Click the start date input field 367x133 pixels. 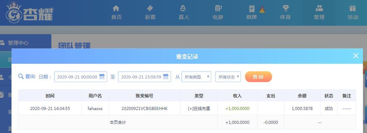(80, 77)
